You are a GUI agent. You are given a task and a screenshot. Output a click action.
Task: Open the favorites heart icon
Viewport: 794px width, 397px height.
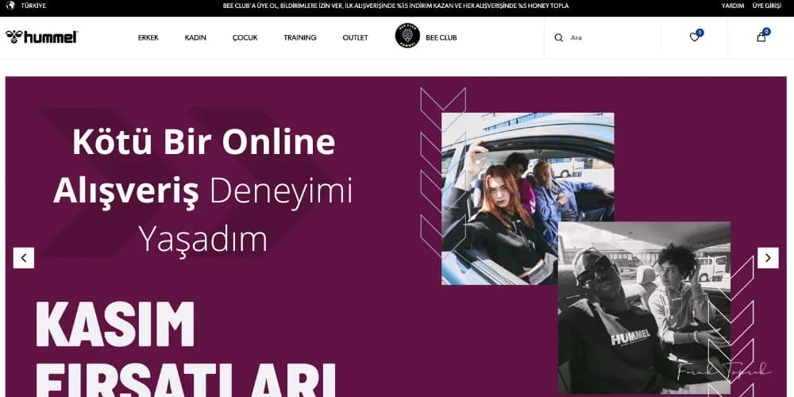point(694,37)
